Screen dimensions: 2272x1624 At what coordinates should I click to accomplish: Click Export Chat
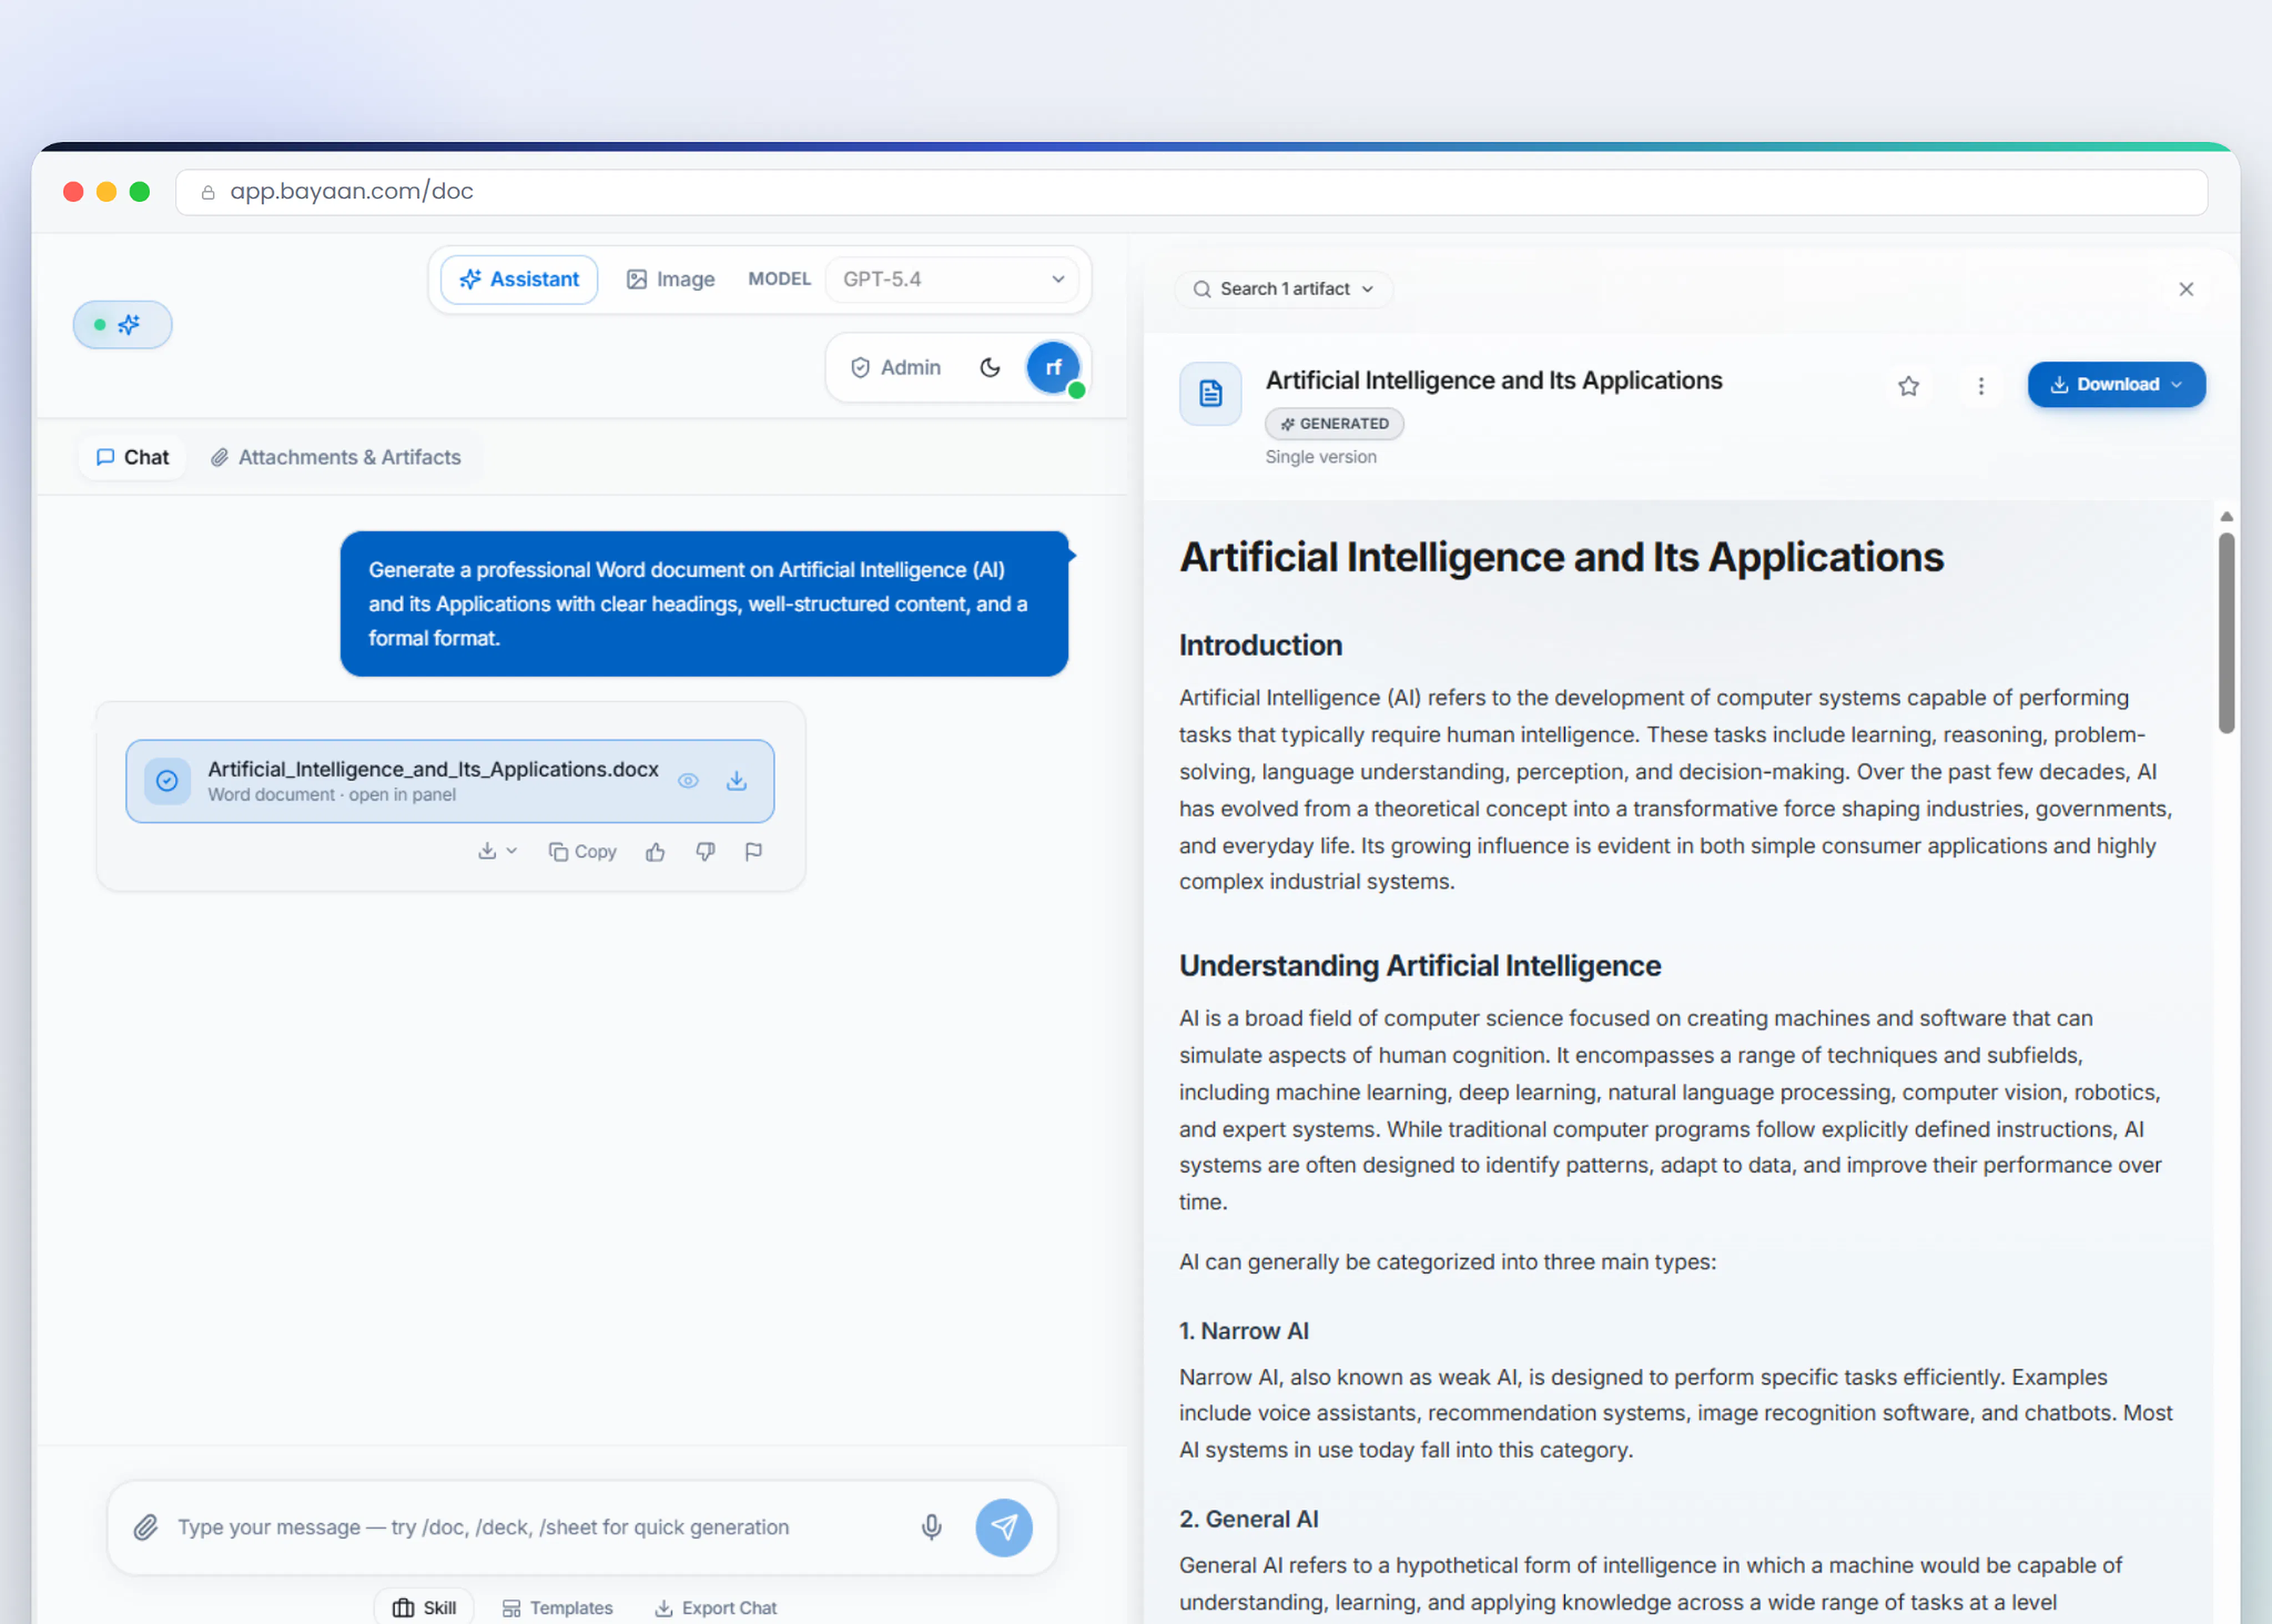click(x=715, y=1607)
